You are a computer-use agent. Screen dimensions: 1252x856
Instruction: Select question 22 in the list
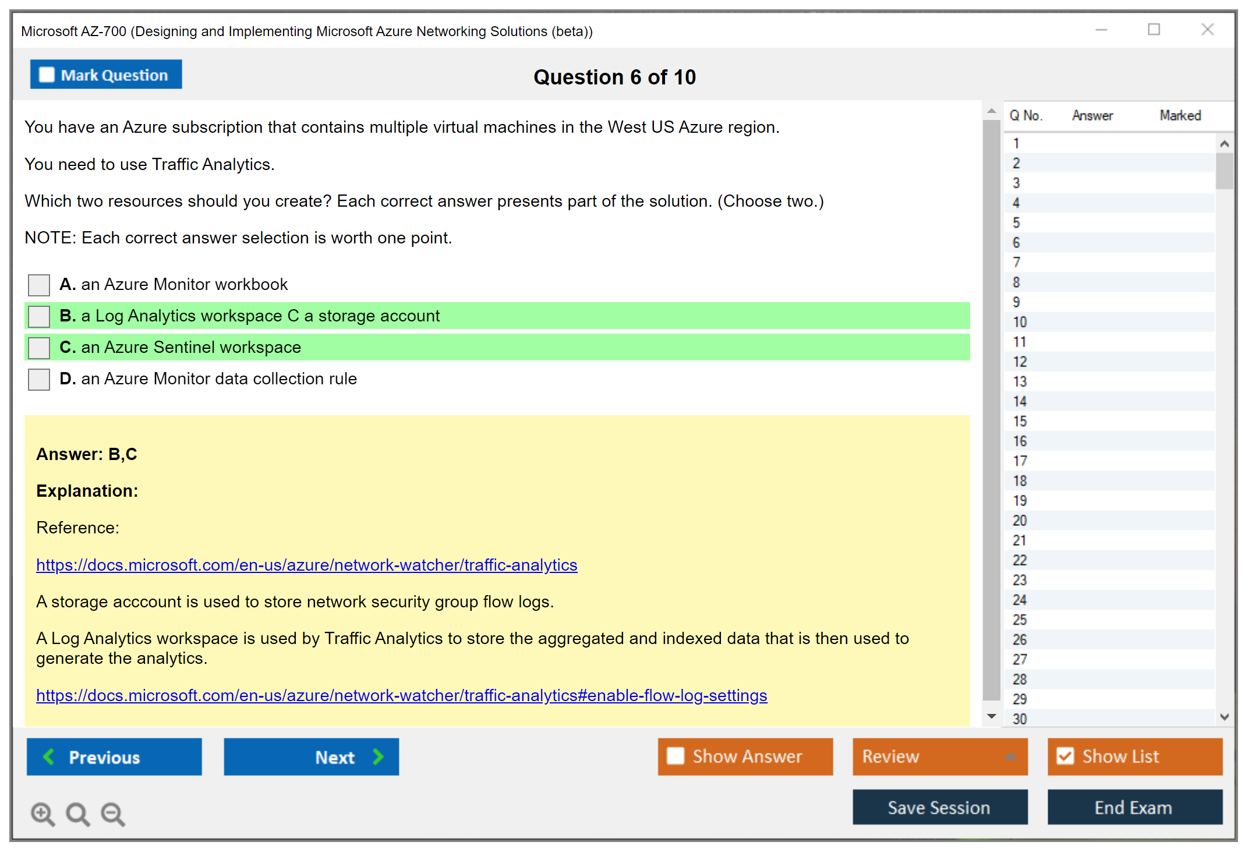pos(1020,560)
